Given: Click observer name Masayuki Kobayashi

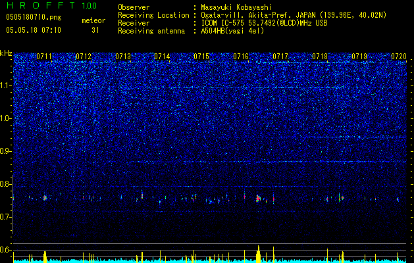Looking at the screenshot, I should point(236,7).
